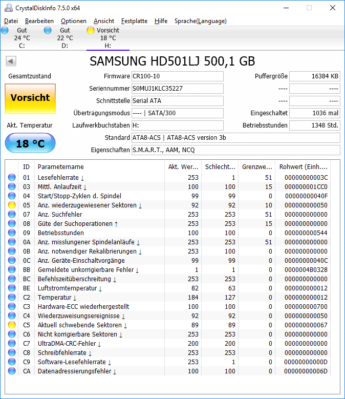Click status orb for Wiederzuweisungsereignisse row
The width and height of the screenshot is (345, 399).
[x=12, y=316]
